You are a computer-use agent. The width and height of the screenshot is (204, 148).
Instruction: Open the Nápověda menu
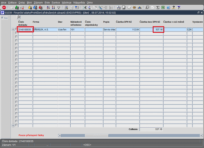pyautogui.click(x=79, y=3)
